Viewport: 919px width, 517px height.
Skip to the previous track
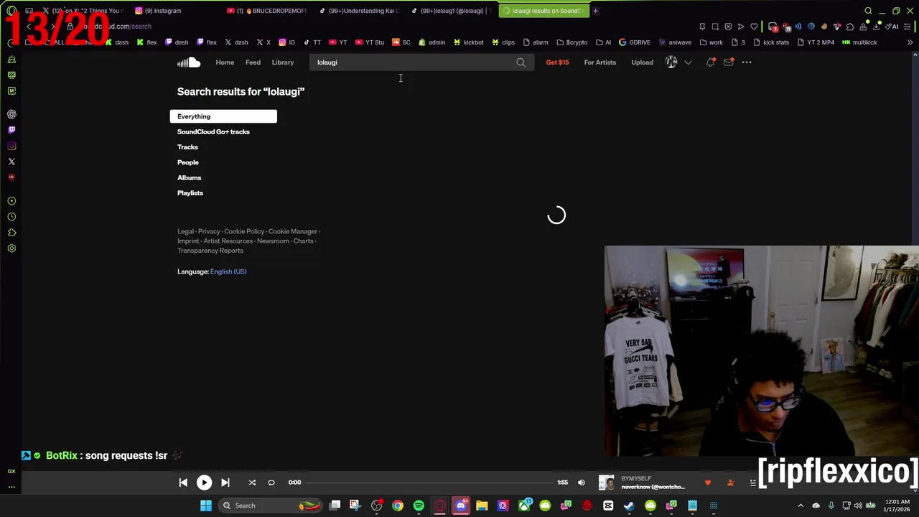tap(183, 483)
